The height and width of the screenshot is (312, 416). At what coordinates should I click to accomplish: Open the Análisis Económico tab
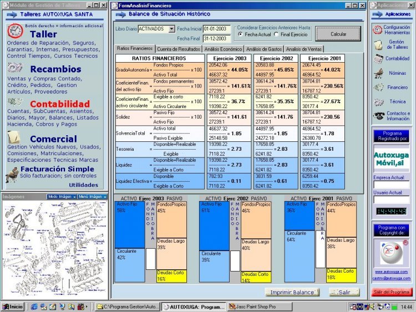point(223,49)
